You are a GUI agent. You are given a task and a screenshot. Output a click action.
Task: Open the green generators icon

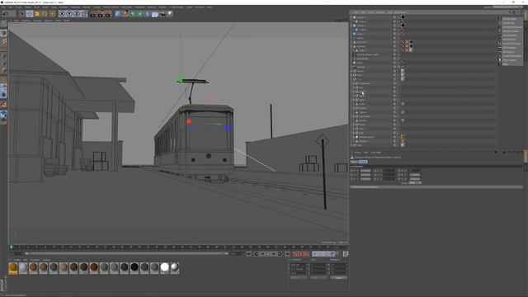[x=132, y=14]
